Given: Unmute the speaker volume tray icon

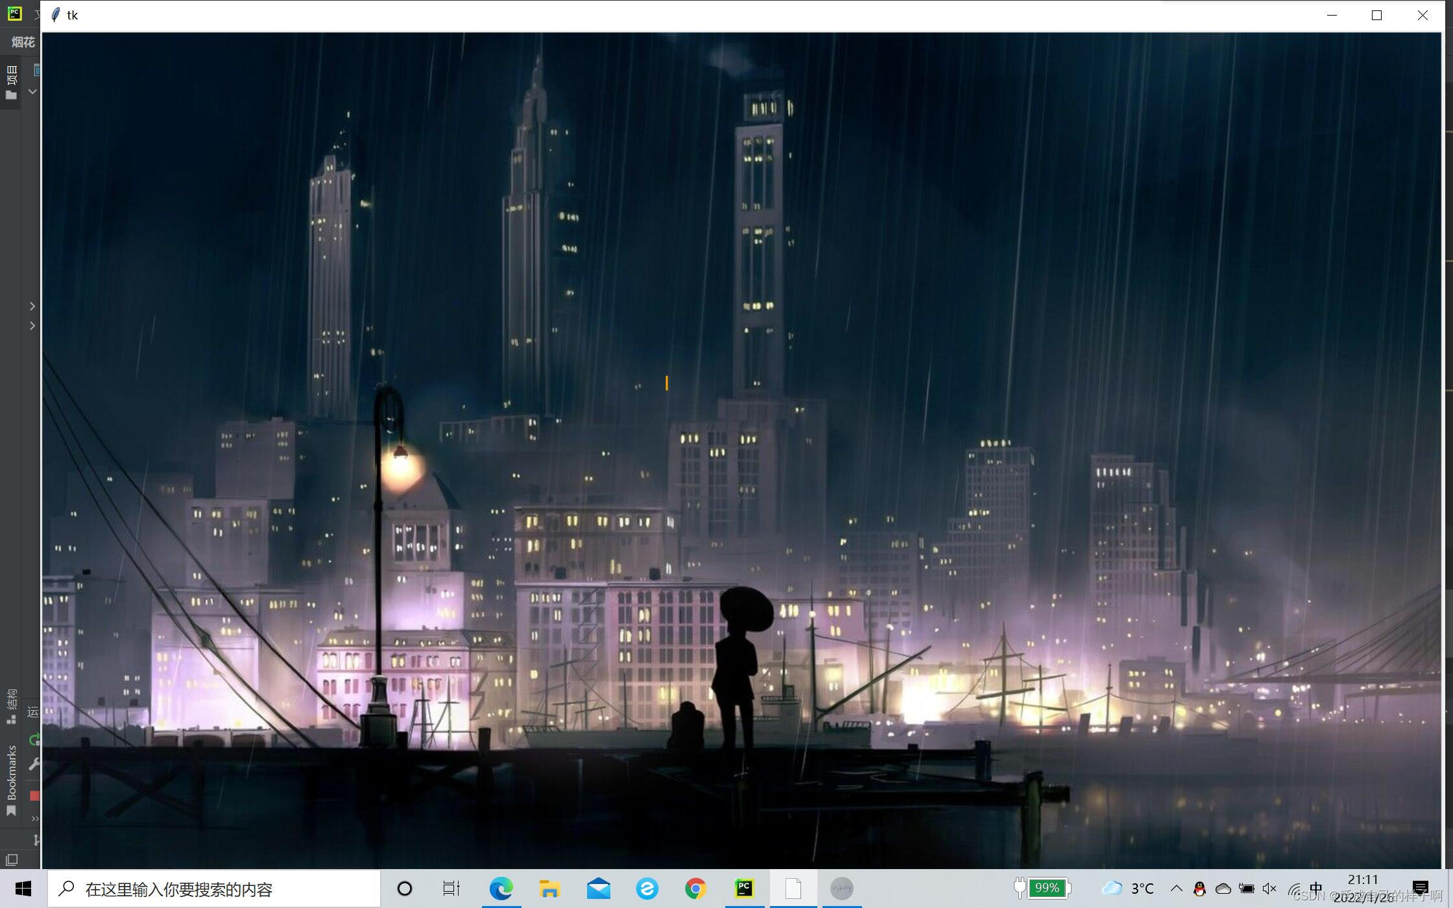Looking at the screenshot, I should coord(1269,889).
